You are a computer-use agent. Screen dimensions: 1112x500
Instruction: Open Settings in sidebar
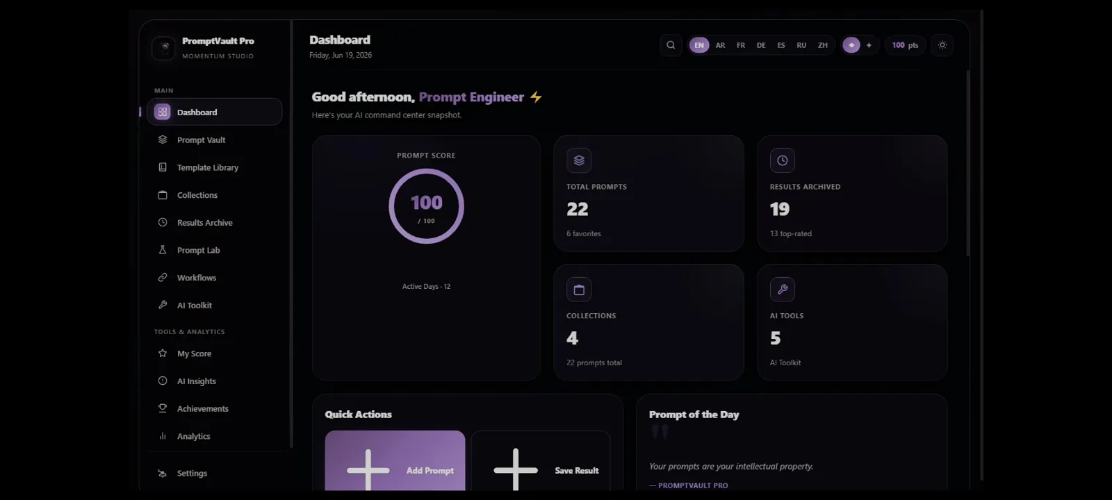tap(214, 473)
